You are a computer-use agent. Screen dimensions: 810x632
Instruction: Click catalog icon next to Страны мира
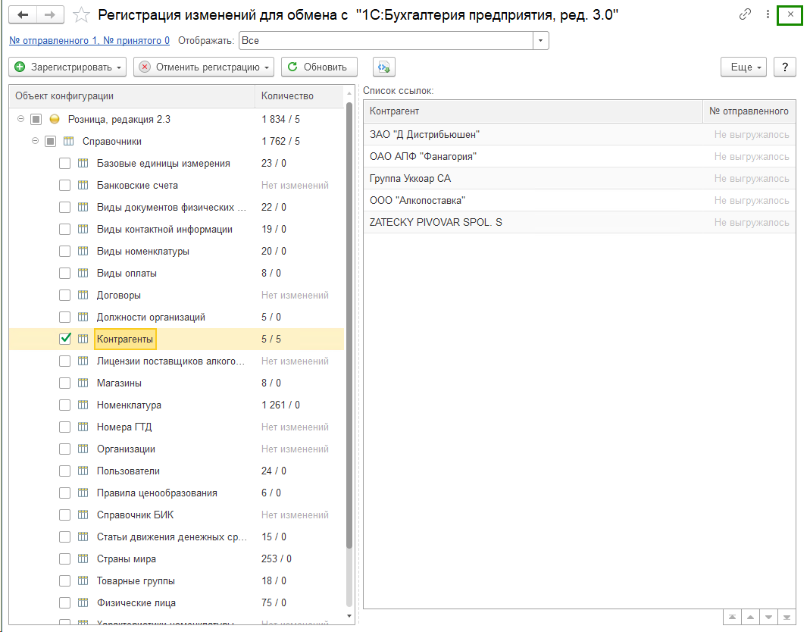83,558
